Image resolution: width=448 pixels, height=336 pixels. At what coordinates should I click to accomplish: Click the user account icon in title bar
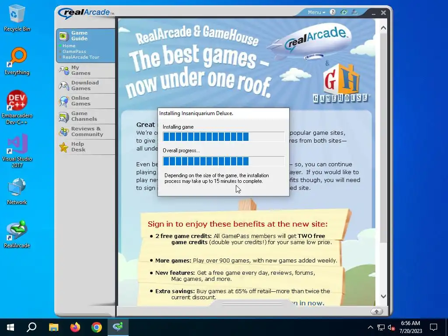coord(354,12)
